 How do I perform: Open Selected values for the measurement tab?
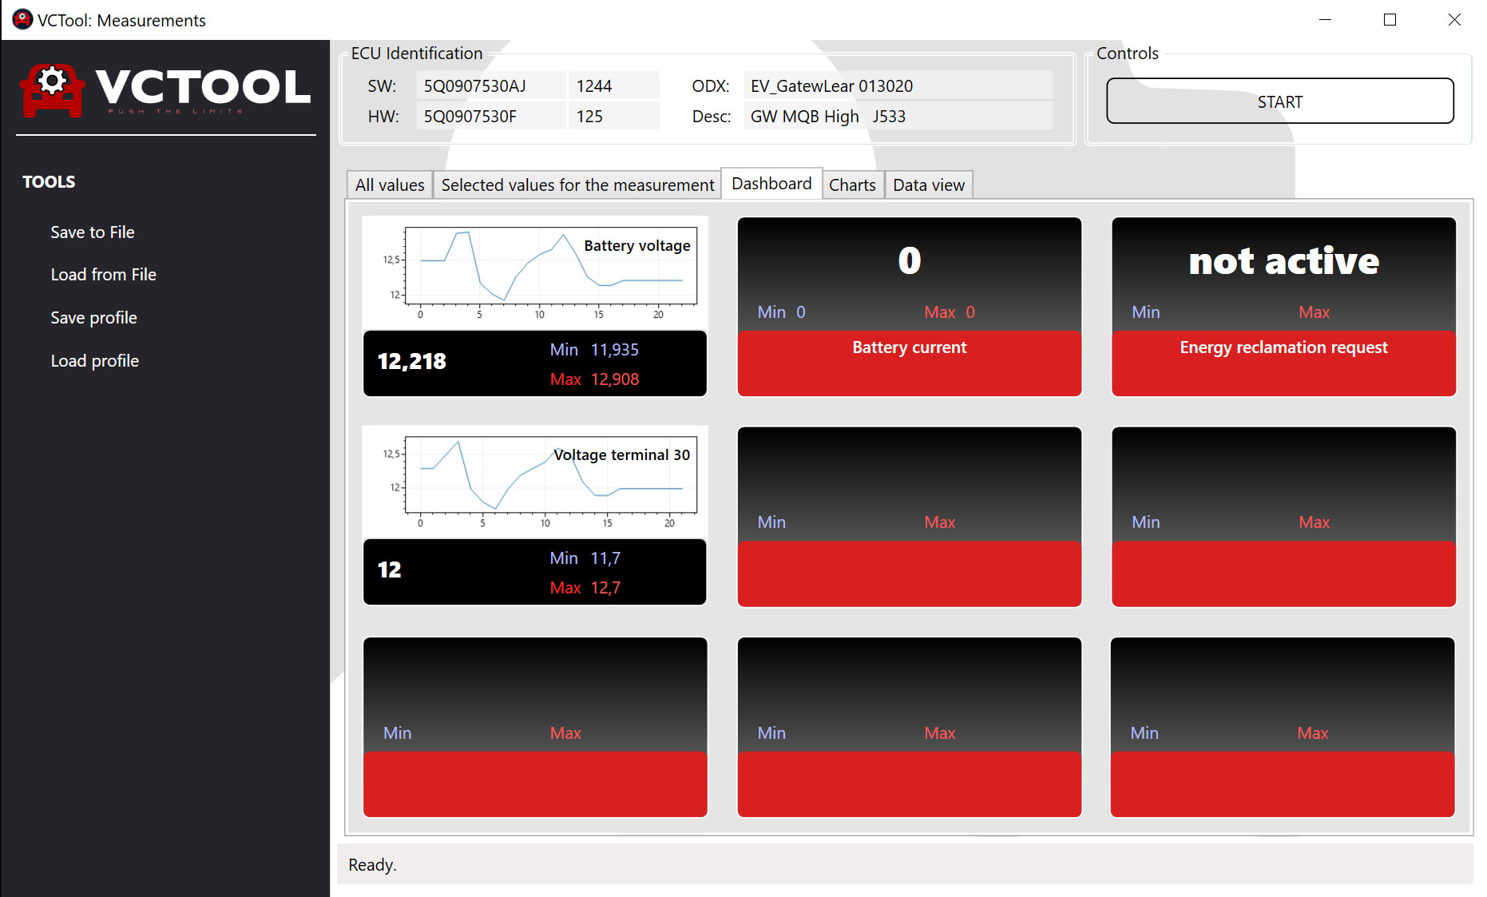click(x=577, y=185)
